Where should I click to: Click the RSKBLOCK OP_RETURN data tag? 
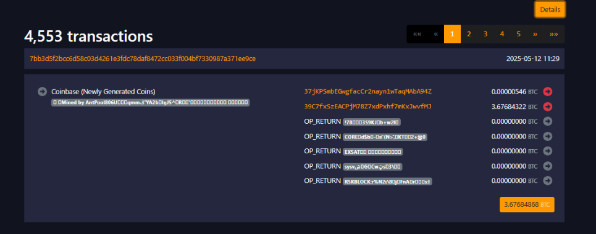pos(387,182)
